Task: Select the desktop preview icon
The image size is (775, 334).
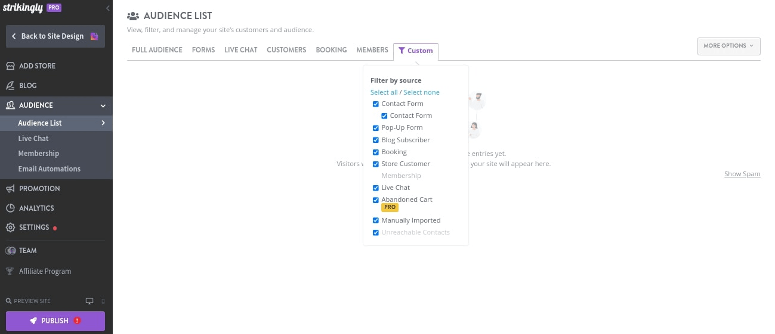Action: click(89, 301)
